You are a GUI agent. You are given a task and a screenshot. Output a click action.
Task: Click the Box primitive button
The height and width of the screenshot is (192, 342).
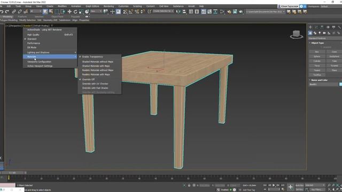[317, 52]
